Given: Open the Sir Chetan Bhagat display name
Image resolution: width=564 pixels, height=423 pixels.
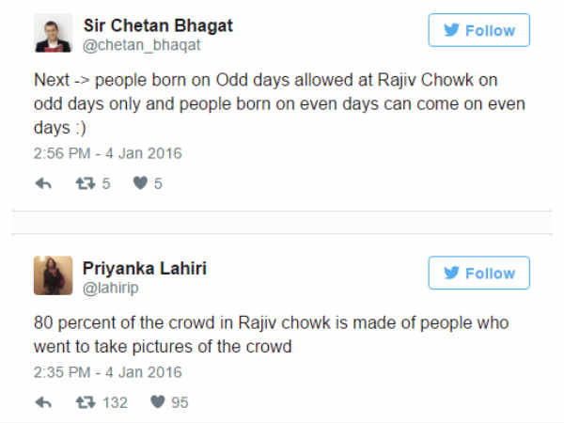Looking at the screenshot, I should point(158,25).
